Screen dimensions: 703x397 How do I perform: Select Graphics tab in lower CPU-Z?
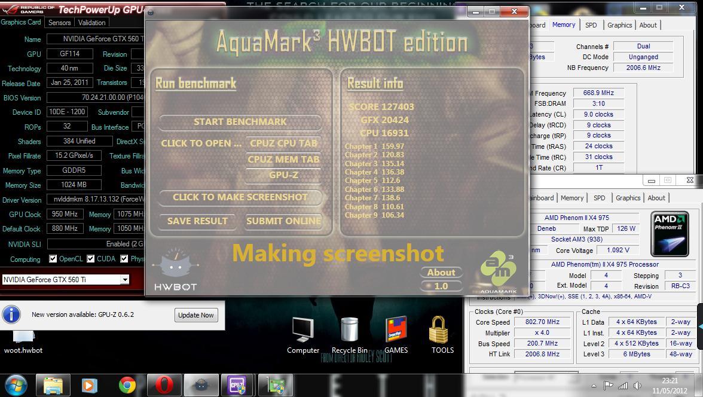pos(628,198)
